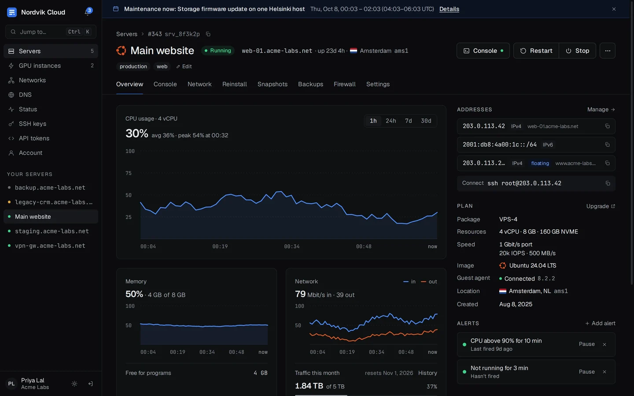Open maintenance Details link
Image resolution: width=634 pixels, height=396 pixels.
coord(449,9)
